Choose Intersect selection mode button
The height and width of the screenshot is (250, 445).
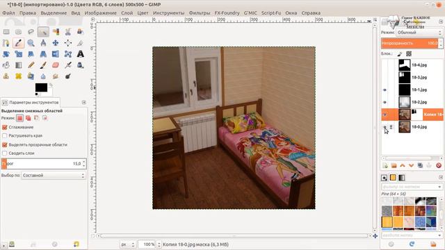pyautogui.click(x=44, y=118)
